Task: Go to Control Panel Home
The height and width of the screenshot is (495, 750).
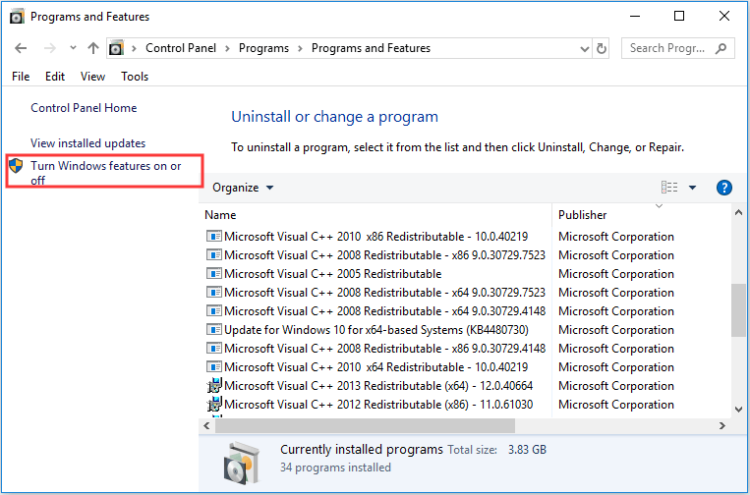Action: click(84, 108)
